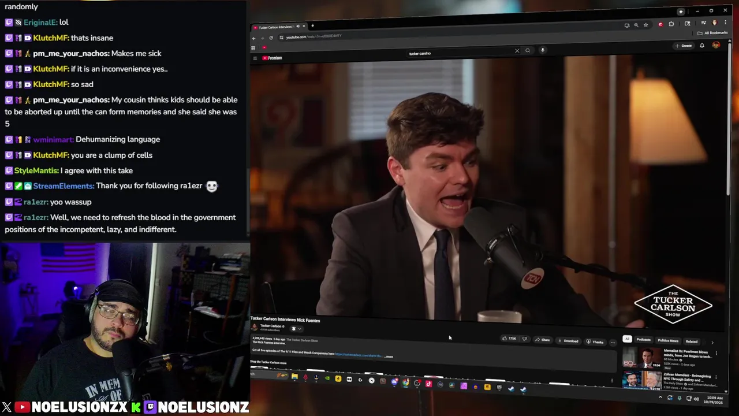This screenshot has width=739, height=416.
Task: Open Epic Games Launcher from the taskbar
Action: tap(499, 387)
